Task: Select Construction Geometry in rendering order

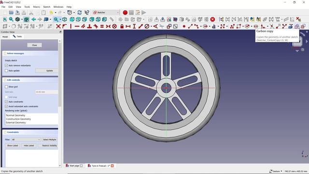Action: click(x=18, y=119)
